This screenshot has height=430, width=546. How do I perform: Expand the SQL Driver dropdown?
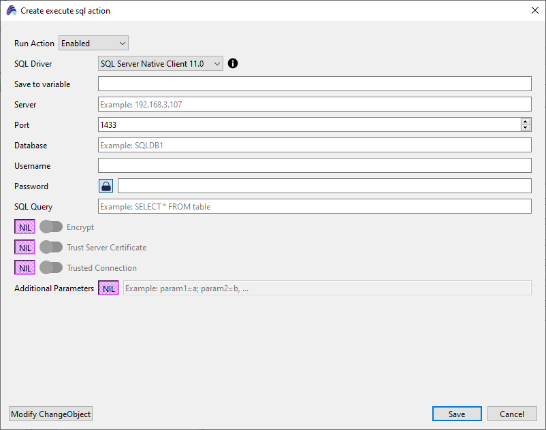coord(161,64)
